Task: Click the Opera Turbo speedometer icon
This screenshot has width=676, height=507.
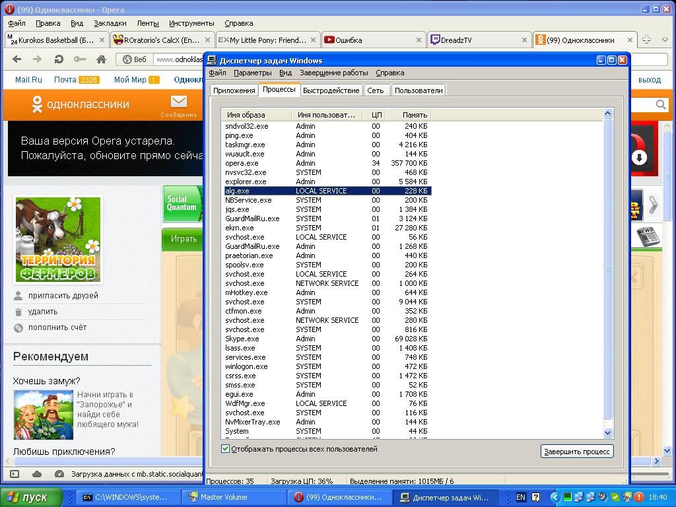Action: pos(59,474)
